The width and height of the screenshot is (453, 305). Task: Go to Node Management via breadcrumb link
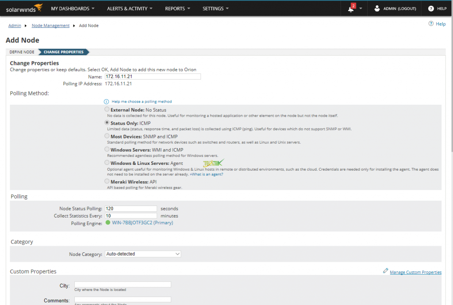50,25
